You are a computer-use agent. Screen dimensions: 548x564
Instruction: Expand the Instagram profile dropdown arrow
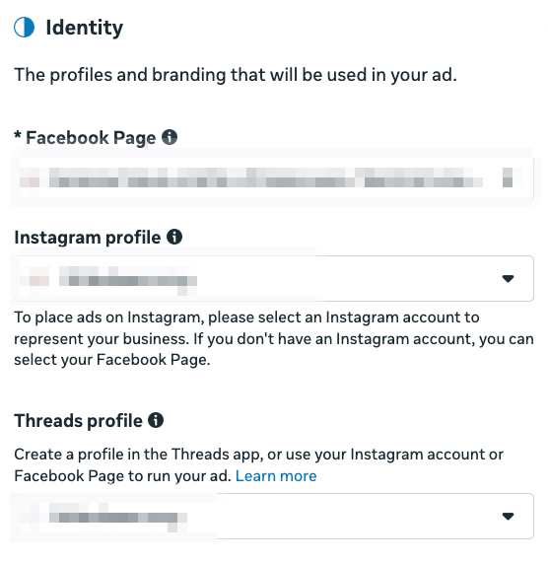coord(508,278)
